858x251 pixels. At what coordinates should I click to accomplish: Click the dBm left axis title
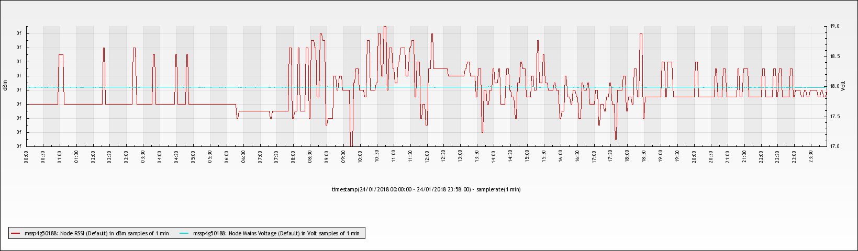coord(5,86)
